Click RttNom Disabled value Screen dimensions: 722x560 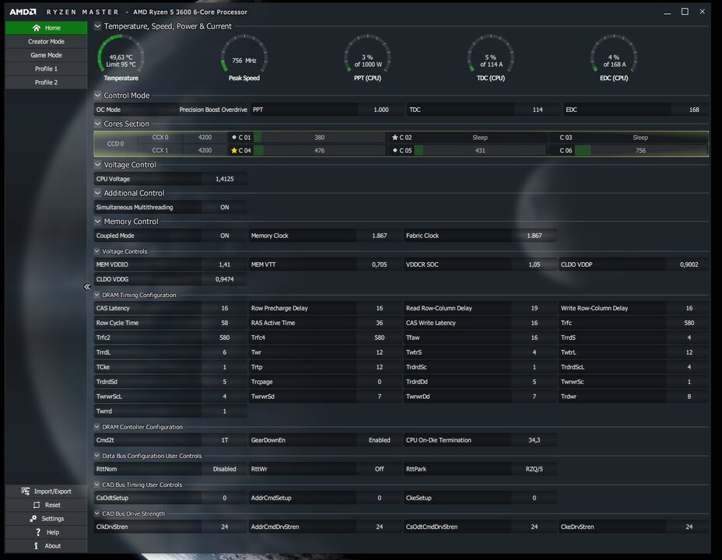point(224,469)
